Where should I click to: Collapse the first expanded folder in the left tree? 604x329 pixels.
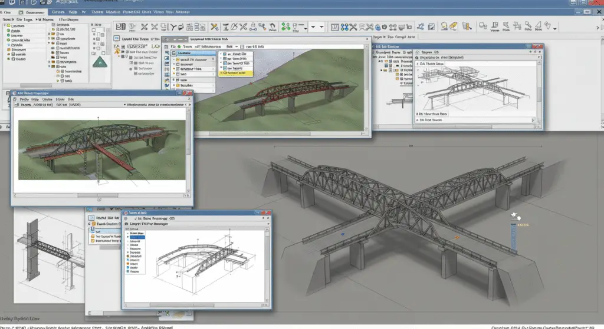[49, 44]
